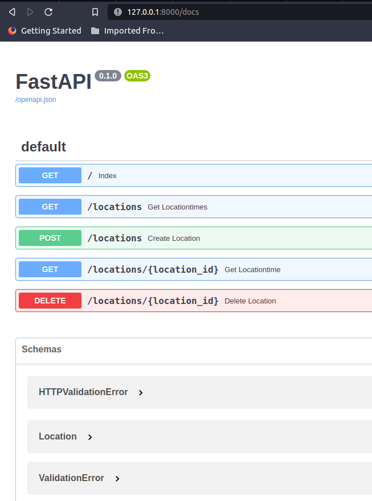Expand the ValidationError schema chevron
Screen dimensions: 372x501
[x=117, y=479]
